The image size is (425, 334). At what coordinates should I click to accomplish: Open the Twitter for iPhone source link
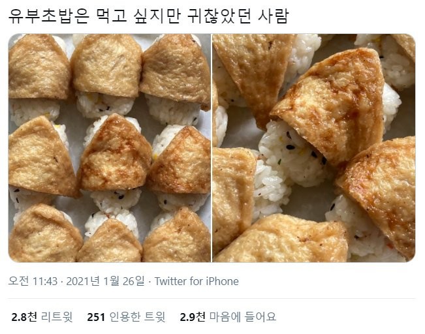pos(197,281)
